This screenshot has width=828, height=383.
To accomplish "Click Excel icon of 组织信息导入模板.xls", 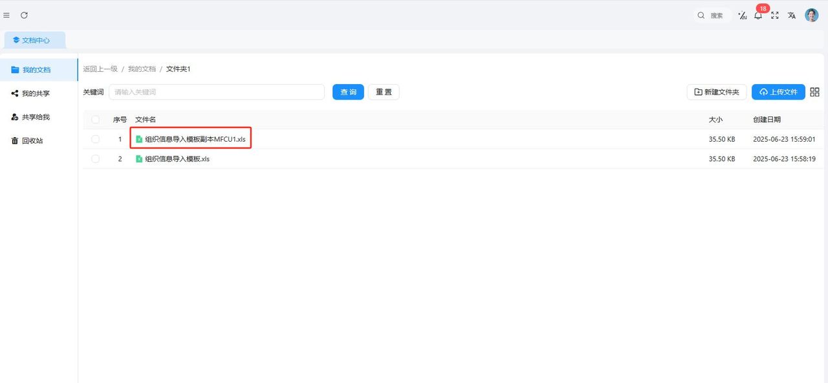I will click(x=139, y=159).
